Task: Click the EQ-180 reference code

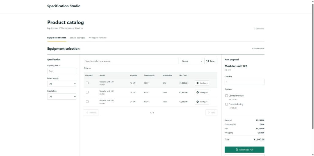Action: (102, 94)
